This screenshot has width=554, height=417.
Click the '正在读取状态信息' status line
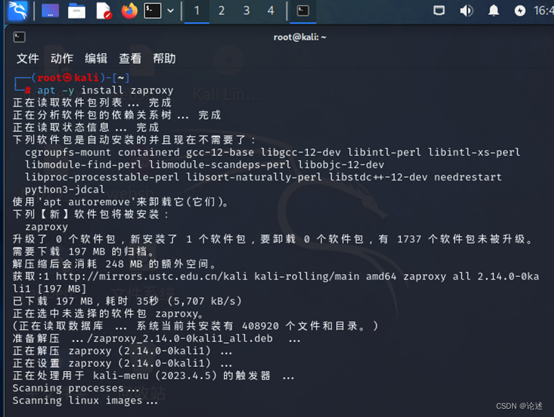tap(86, 128)
